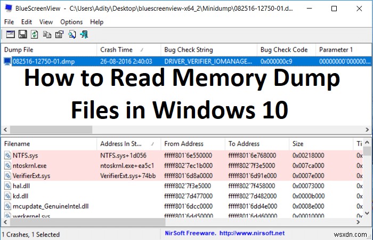Select the kd.dll row

182,196
